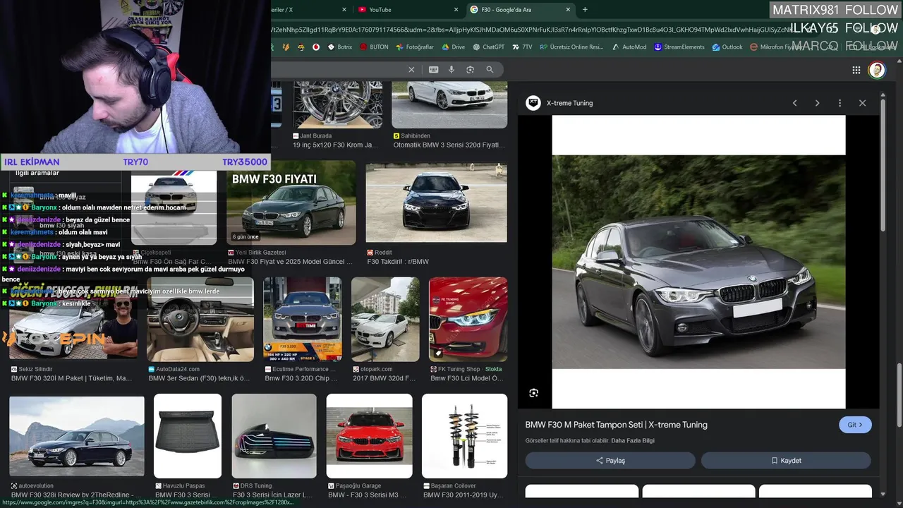
Task: Click the "F30 Takdiri! : r/BMW" caption
Action: coord(398,262)
